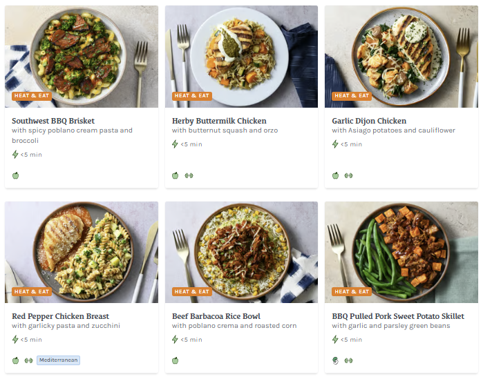Click lightning icon on Southwest BBQ Brisket card
Screen dimensions: 483x379
click(x=15, y=155)
